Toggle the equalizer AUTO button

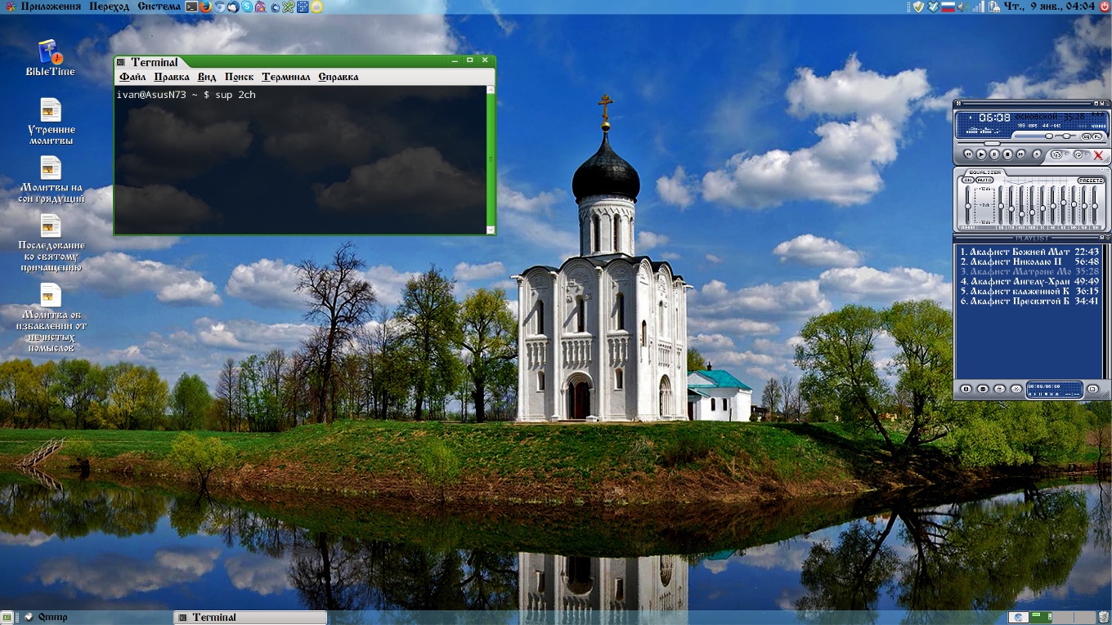[984, 180]
